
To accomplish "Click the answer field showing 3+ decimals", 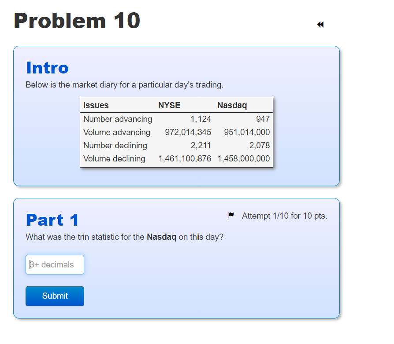I will point(55,264).
